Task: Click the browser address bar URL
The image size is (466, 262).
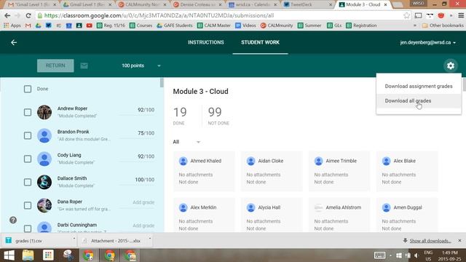Action: point(159,15)
